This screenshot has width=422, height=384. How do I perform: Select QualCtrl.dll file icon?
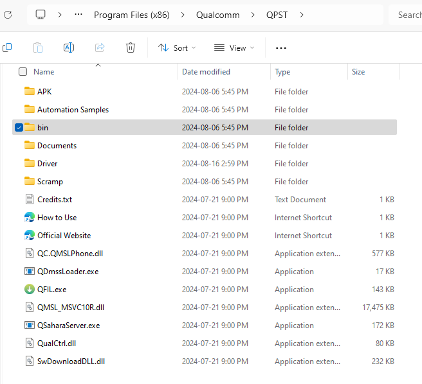pyautogui.click(x=30, y=344)
